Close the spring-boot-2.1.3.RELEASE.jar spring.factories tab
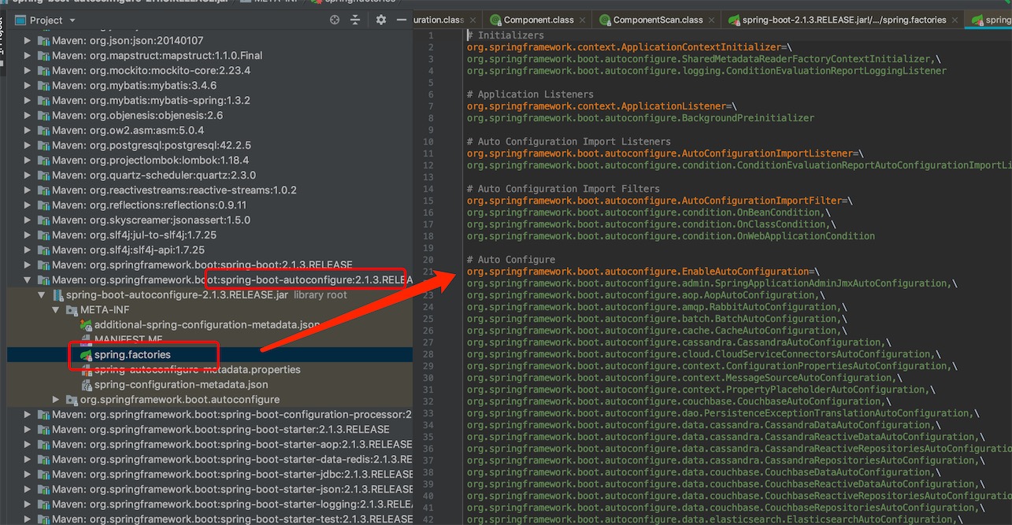1012x525 pixels. click(955, 20)
